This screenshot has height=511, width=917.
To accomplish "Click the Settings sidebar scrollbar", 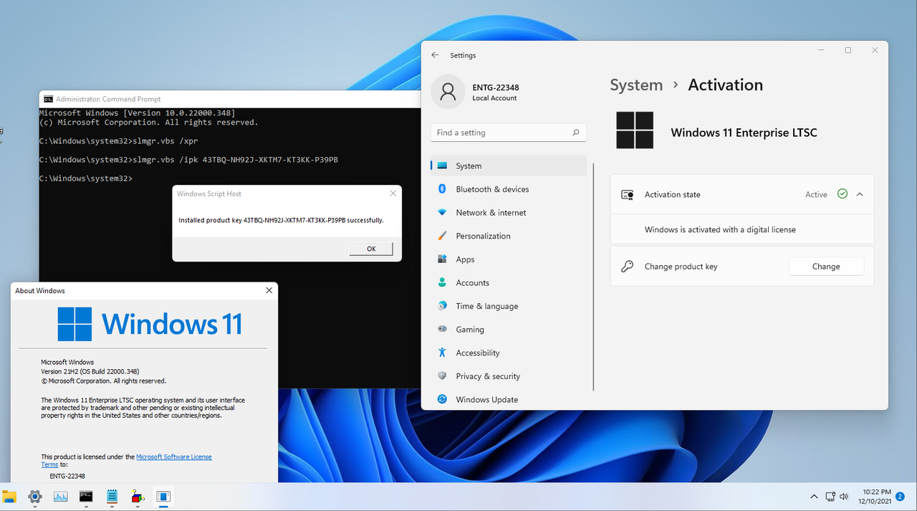I will pos(594,277).
